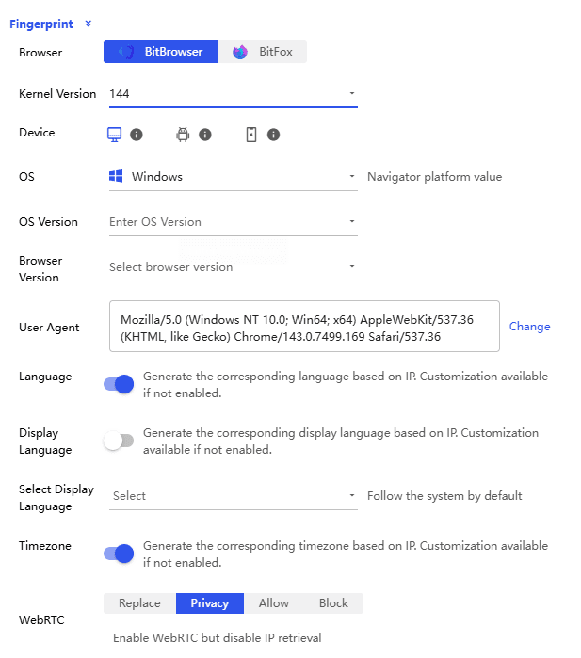Screen dimensions: 581x658
Task: Select the BitFox browser option
Action: point(263,52)
